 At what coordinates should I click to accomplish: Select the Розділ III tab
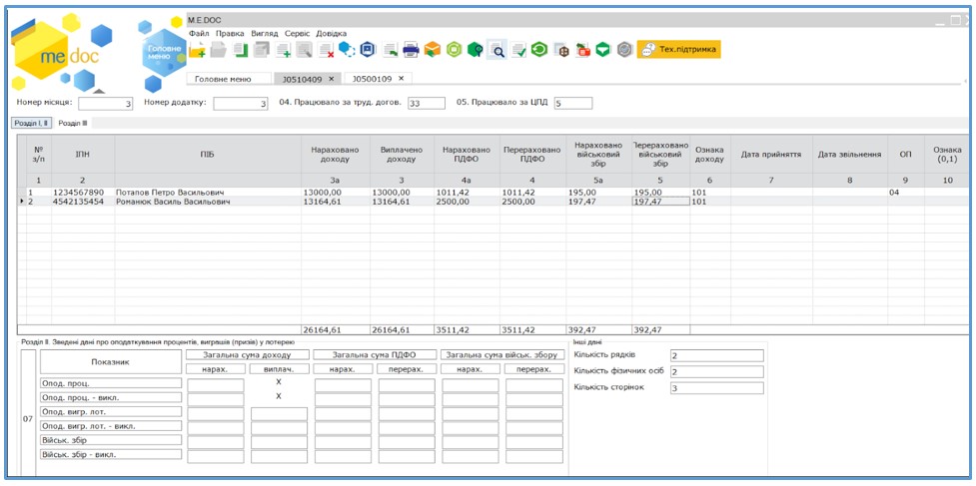(72, 123)
